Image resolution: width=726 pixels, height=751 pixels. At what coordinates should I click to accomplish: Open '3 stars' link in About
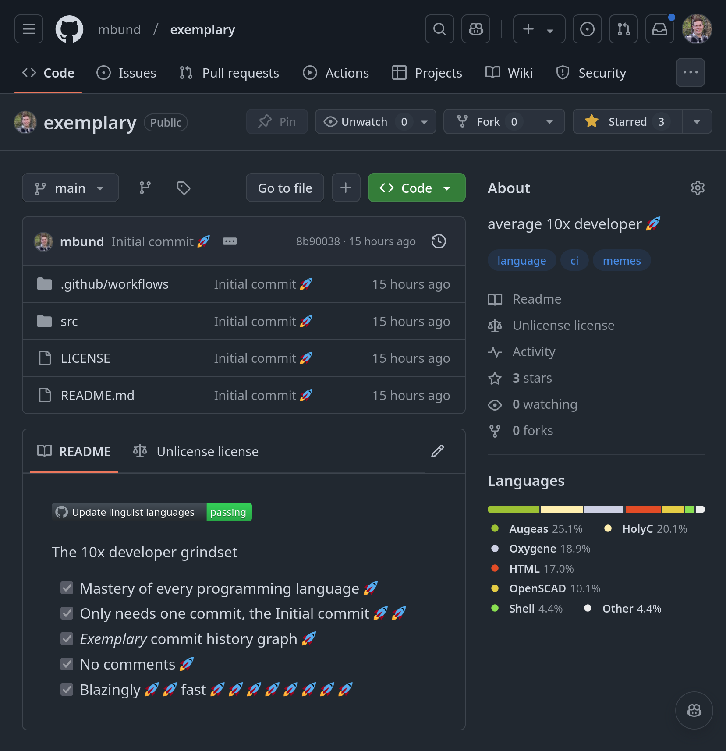coord(520,378)
